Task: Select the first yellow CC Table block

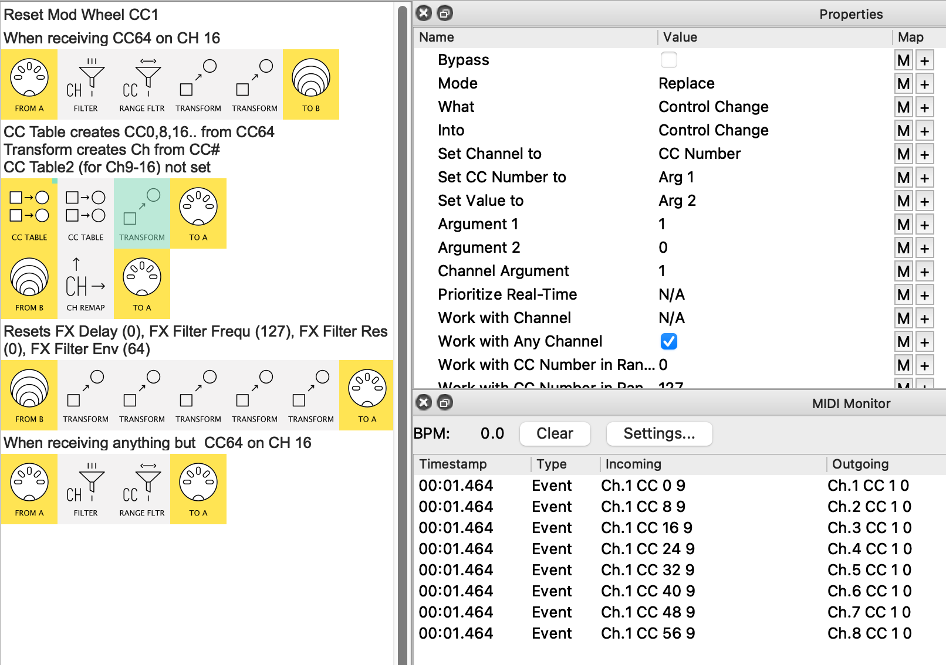Action: click(29, 213)
